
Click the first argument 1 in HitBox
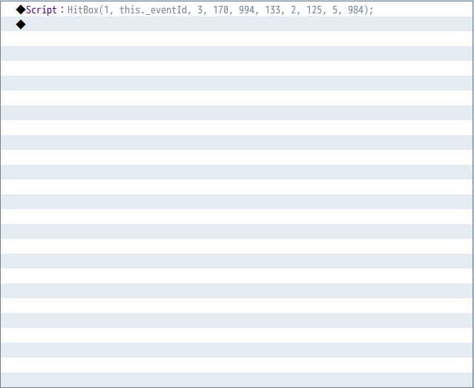[106, 10]
